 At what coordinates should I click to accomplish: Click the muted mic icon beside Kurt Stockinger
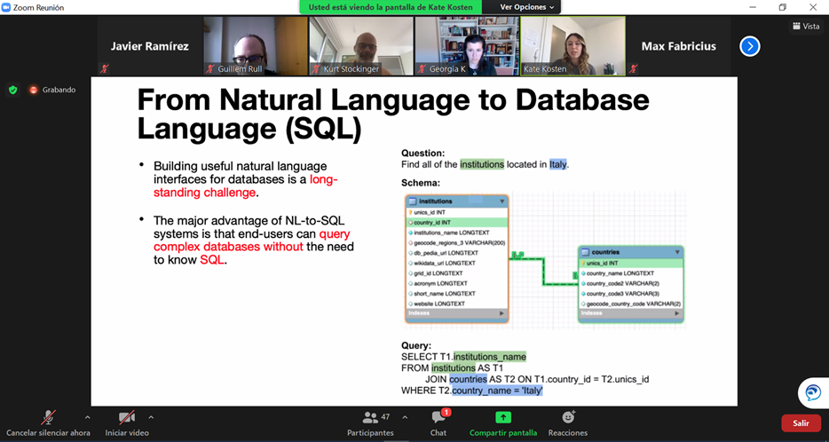(316, 68)
